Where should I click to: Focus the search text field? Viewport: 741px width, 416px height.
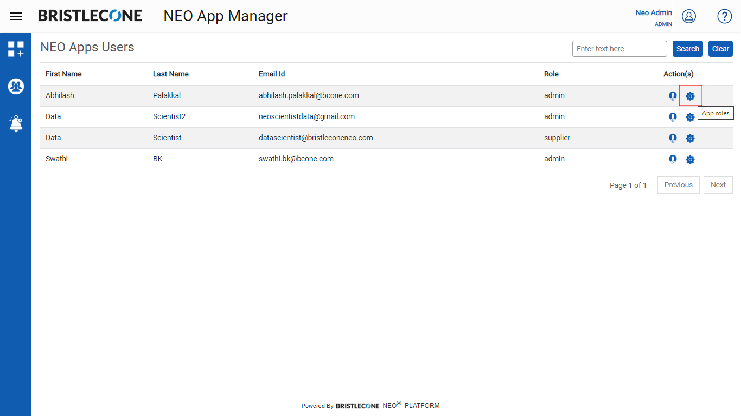pyautogui.click(x=619, y=49)
